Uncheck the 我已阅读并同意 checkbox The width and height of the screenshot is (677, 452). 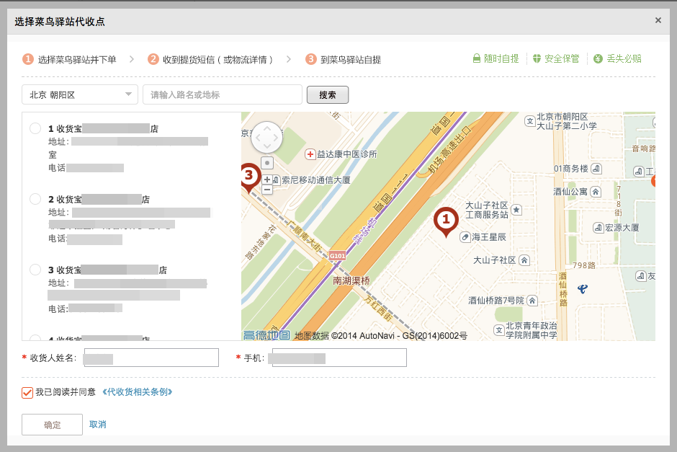tap(27, 392)
